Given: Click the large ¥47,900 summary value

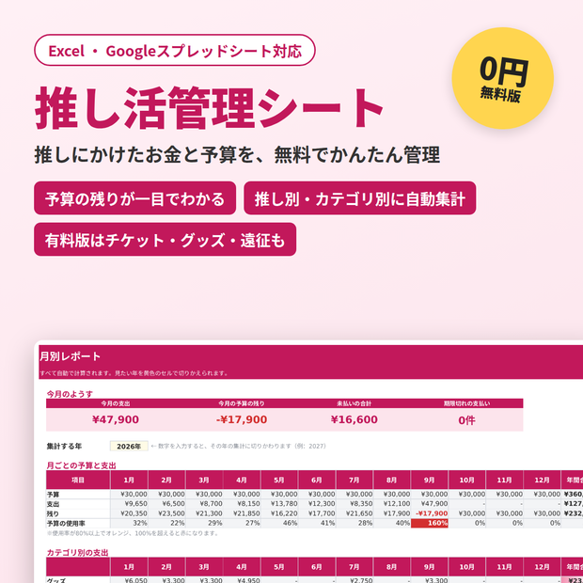Looking at the screenshot, I should [x=116, y=419].
